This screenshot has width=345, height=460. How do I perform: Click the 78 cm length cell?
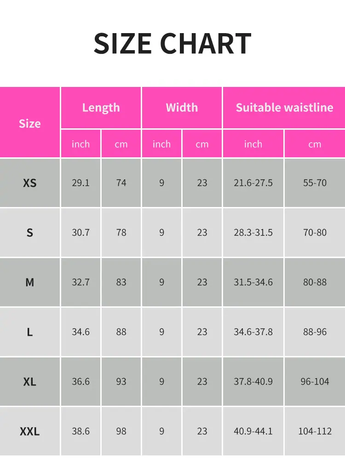[x=121, y=232]
